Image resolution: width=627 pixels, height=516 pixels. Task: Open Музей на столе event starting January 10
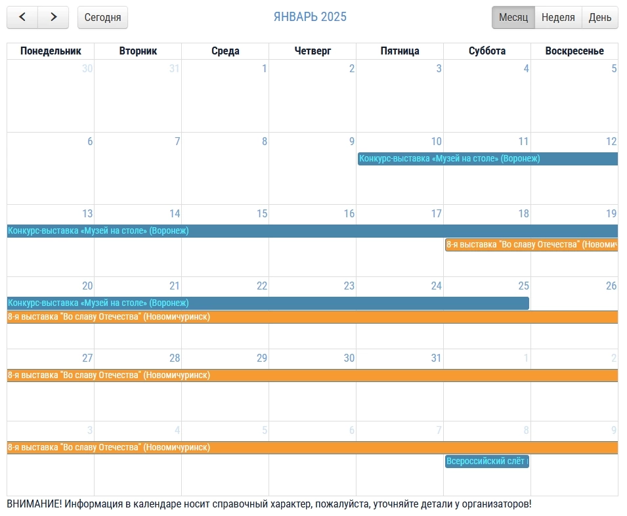click(x=488, y=159)
